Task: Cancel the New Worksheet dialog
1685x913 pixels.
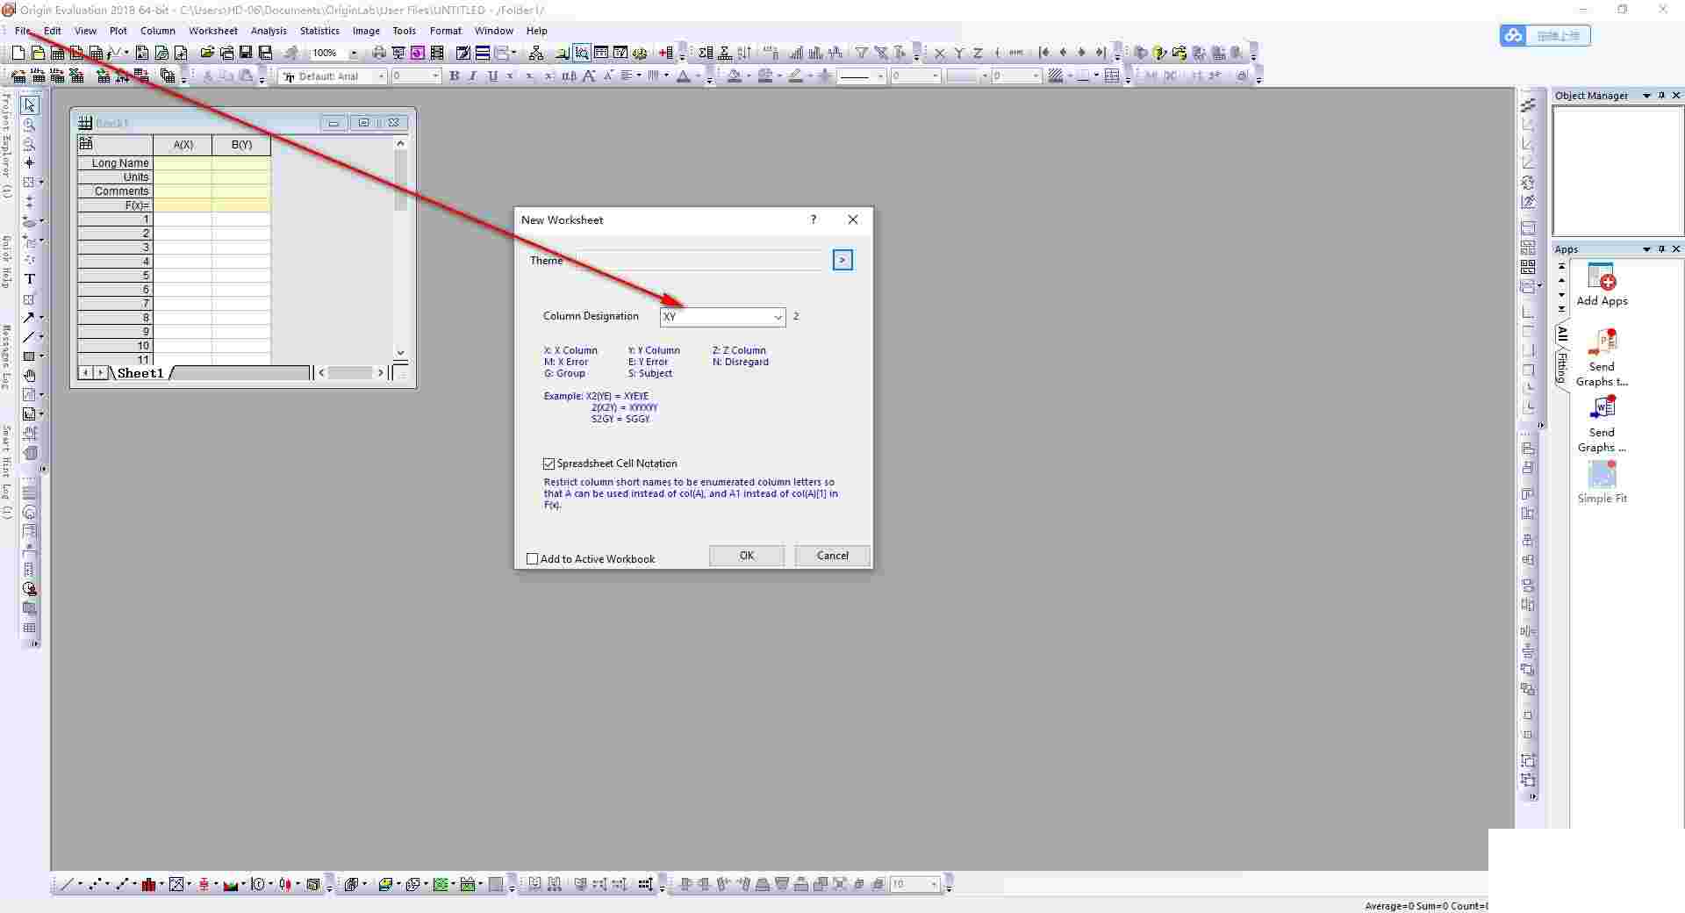Action: point(833,556)
